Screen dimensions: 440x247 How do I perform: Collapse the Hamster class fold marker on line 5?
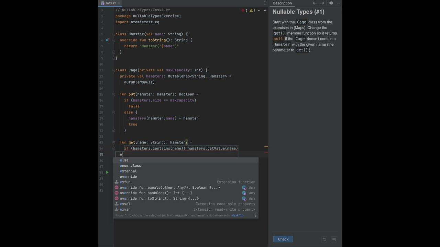[x=113, y=34]
